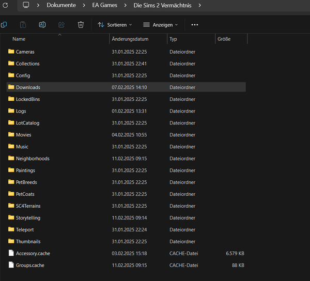The height and width of the screenshot is (281, 310).
Task: Click the Neighborhoods folder name
Action: [33, 159]
